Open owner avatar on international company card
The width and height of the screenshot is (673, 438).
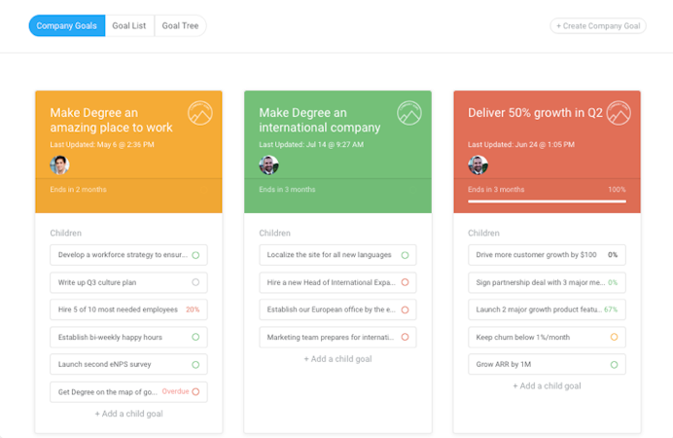[268, 164]
